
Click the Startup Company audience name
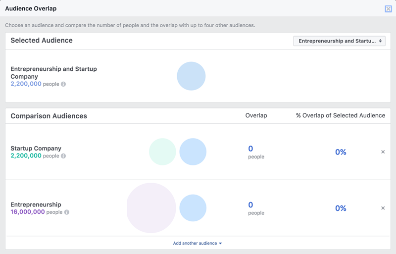coord(36,149)
